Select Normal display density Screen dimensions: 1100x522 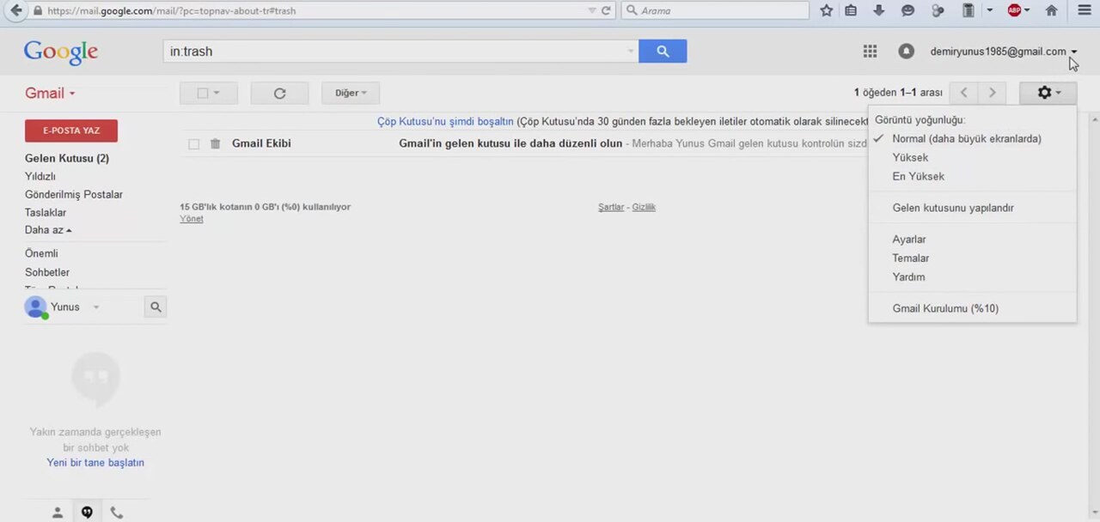[x=967, y=138]
